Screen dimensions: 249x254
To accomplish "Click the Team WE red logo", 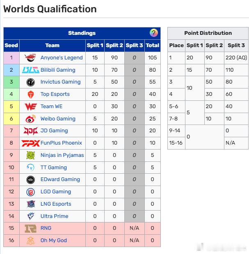I will tap(31, 107).
